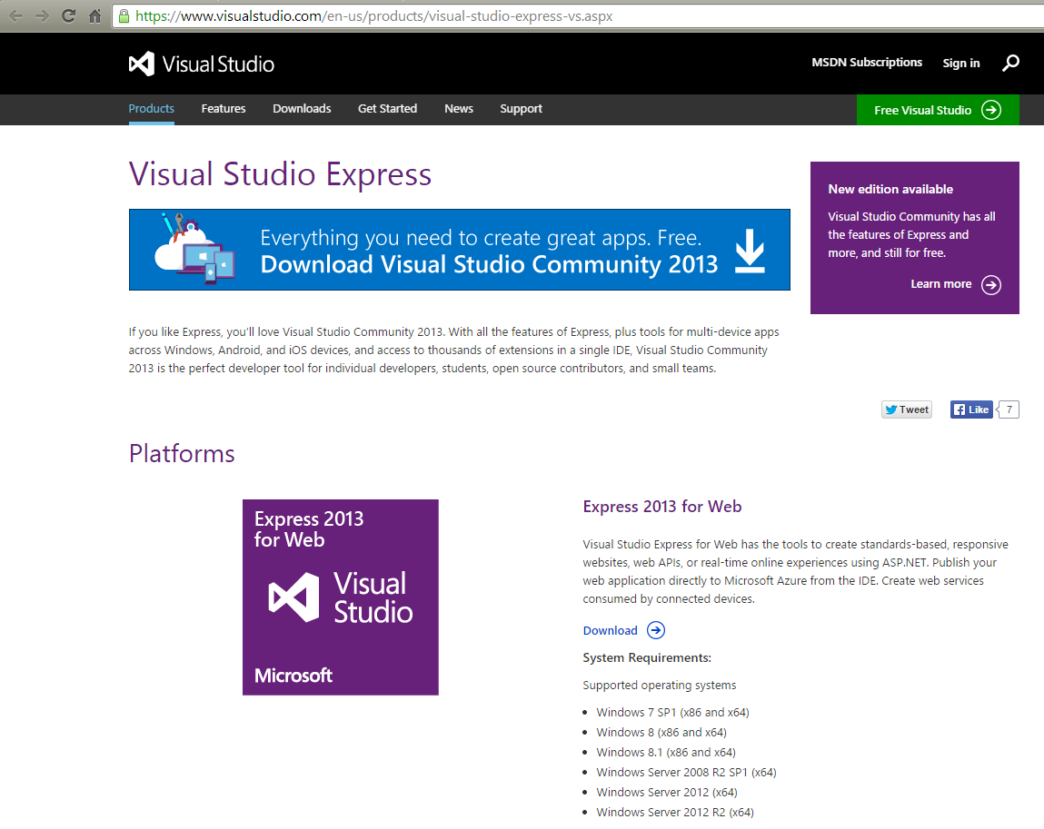Image resolution: width=1044 pixels, height=829 pixels.
Task: Click the Visual Studio Express page title
Action: 280,174
